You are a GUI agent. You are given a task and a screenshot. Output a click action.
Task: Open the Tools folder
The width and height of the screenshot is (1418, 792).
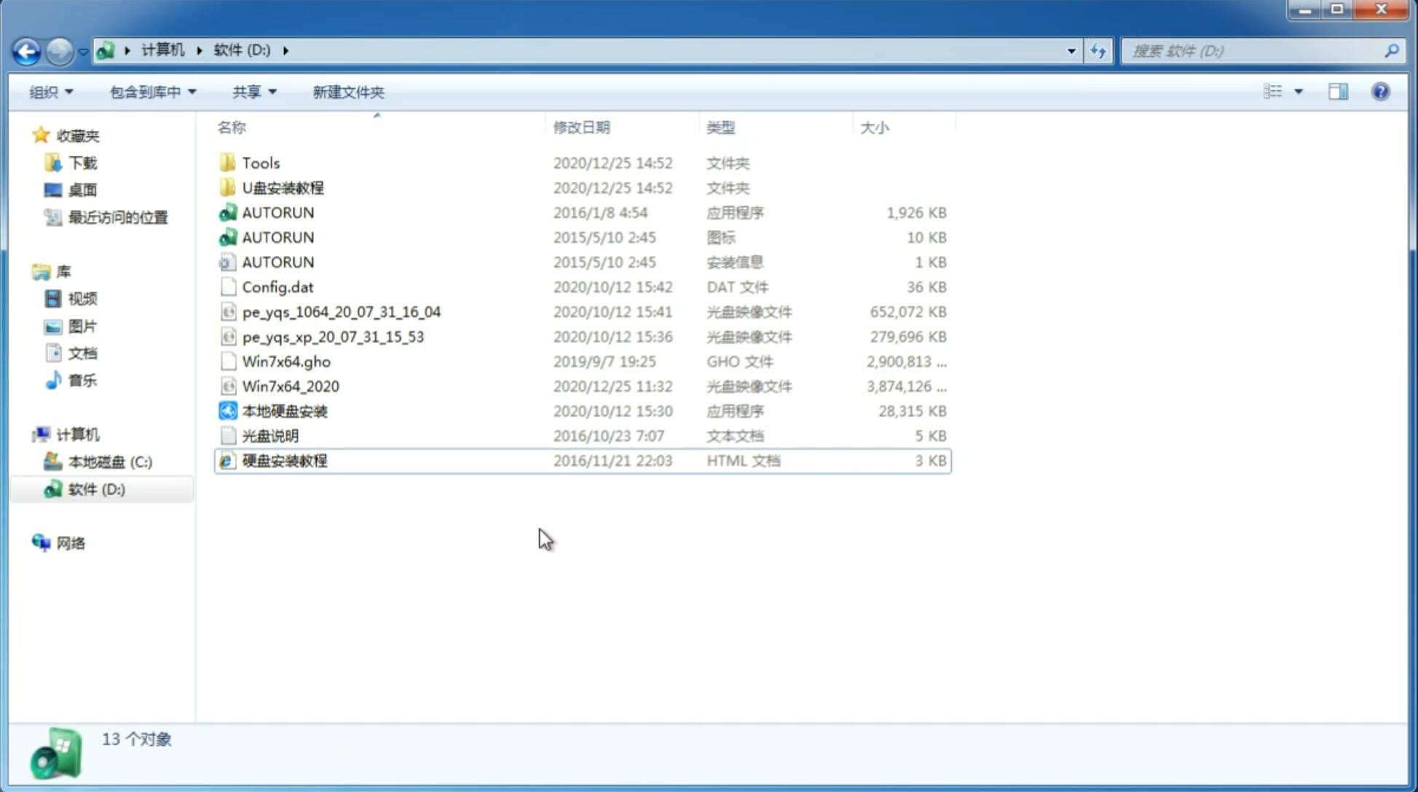[260, 162]
